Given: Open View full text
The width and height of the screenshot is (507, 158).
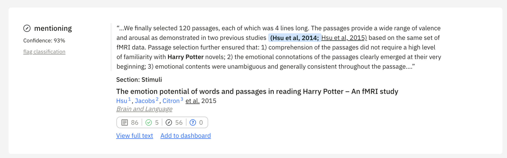Looking at the screenshot, I should [134, 136].
